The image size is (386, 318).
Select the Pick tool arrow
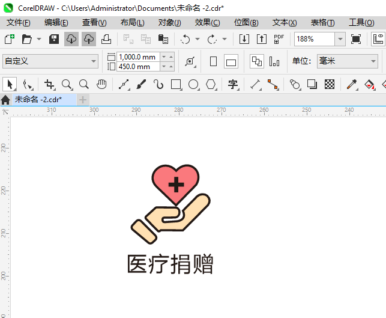[x=10, y=85]
